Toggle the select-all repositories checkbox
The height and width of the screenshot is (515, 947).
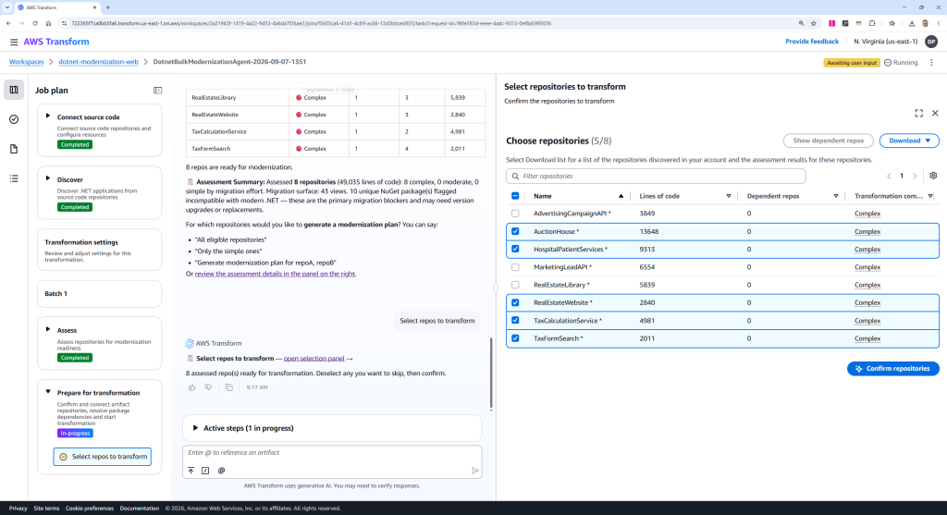(515, 196)
